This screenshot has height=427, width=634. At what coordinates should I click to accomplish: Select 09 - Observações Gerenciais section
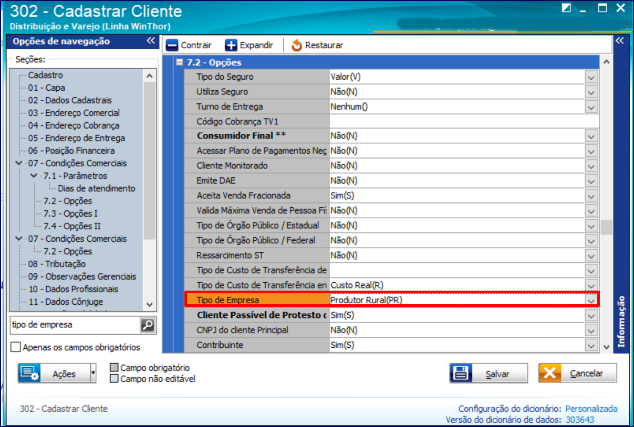pos(82,276)
